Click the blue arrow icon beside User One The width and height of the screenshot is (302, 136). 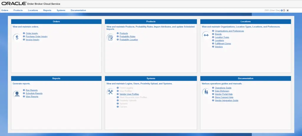click(282, 10)
